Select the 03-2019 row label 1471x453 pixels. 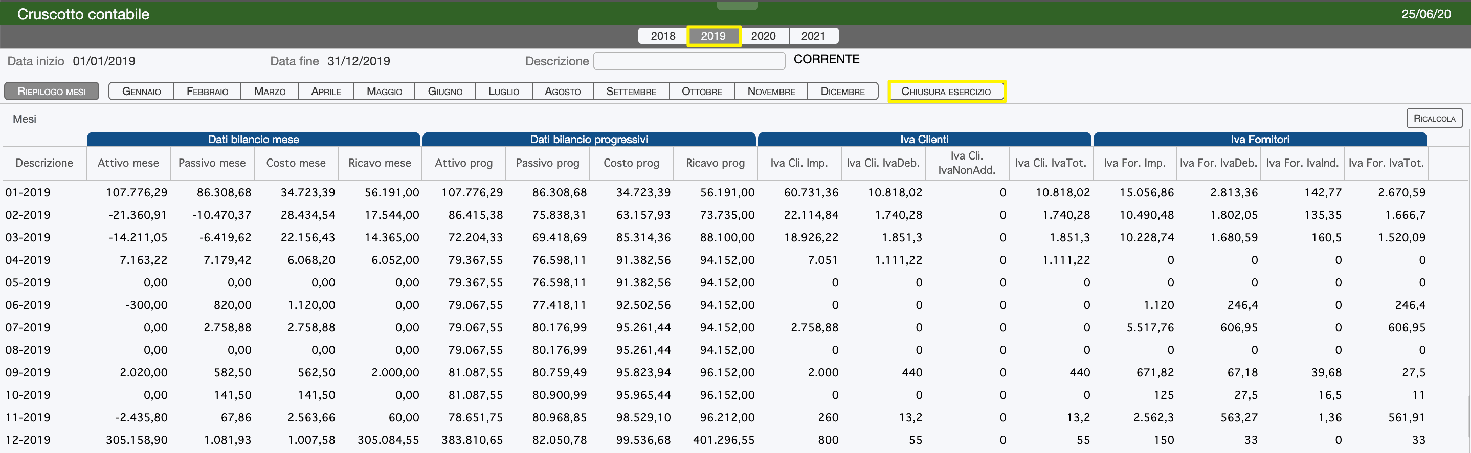pyautogui.click(x=28, y=237)
